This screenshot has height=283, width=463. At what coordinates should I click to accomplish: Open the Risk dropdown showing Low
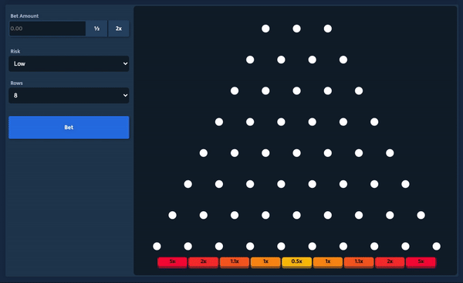point(69,63)
